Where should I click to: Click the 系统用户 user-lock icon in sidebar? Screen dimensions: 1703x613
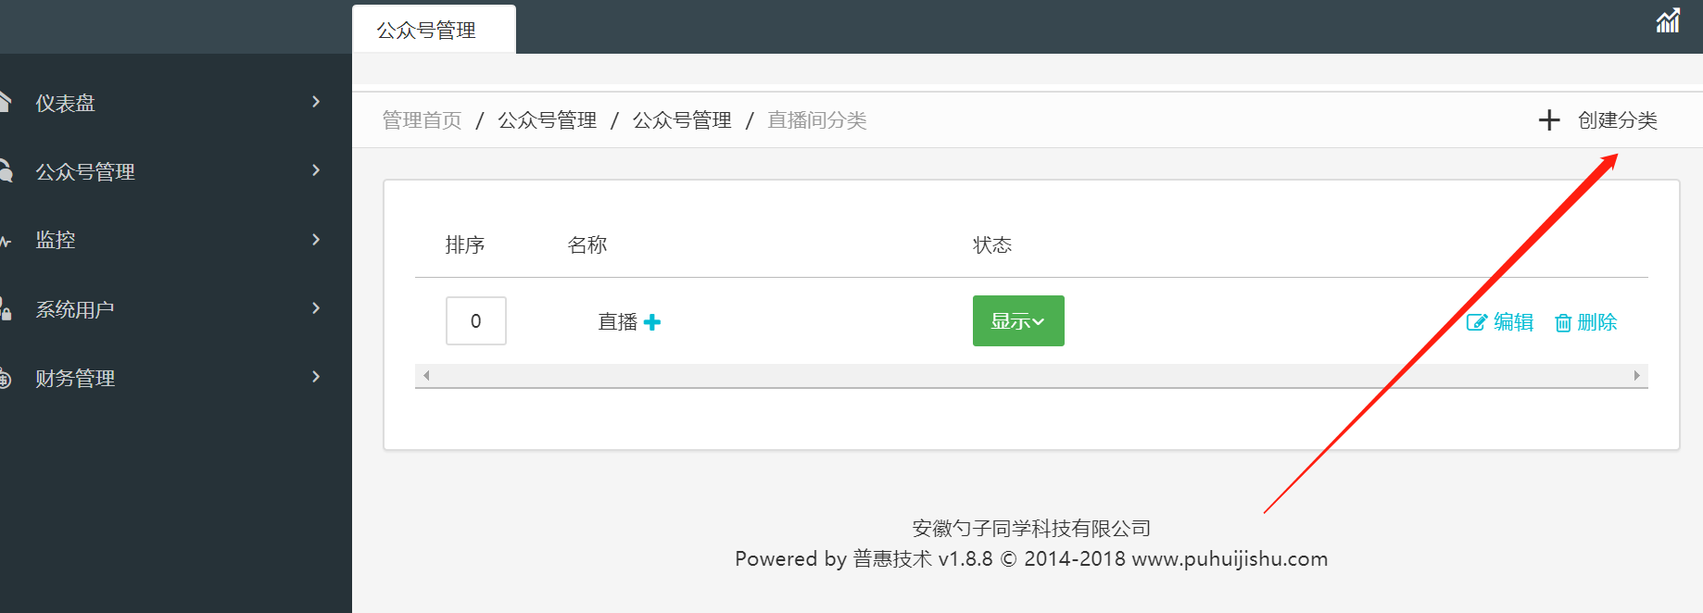click(6, 309)
